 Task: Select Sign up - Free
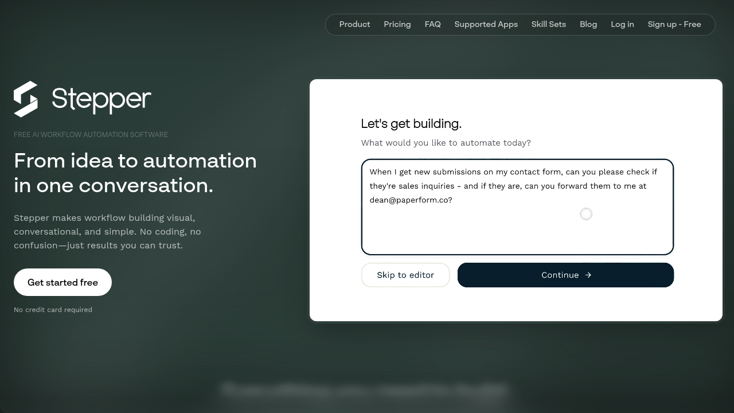(x=674, y=24)
